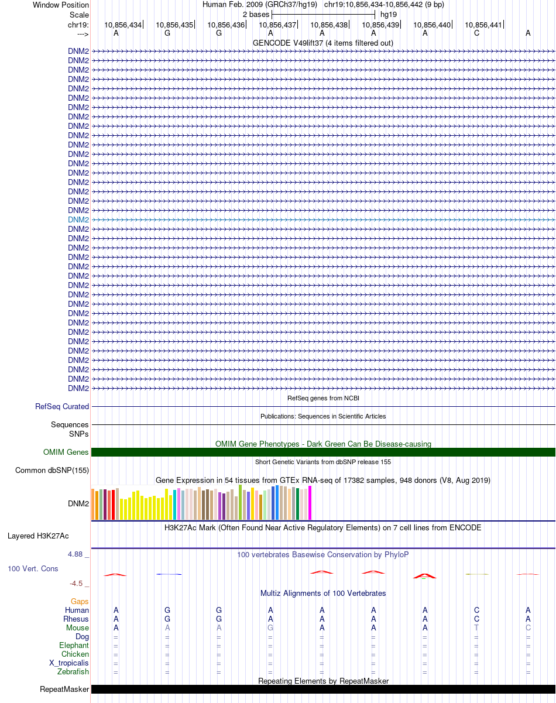This screenshot has width=556, height=703.
Task: Click the OMIM Genes track label
Action: (x=66, y=452)
